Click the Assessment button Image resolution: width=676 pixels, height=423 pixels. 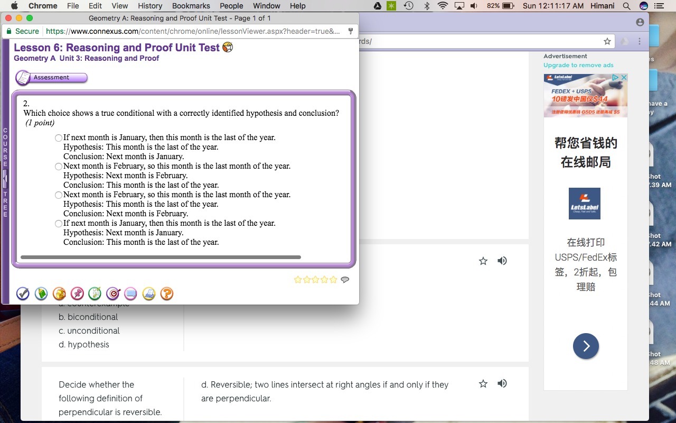(52, 78)
